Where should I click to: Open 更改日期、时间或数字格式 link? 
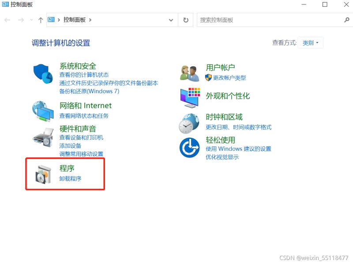239,127
